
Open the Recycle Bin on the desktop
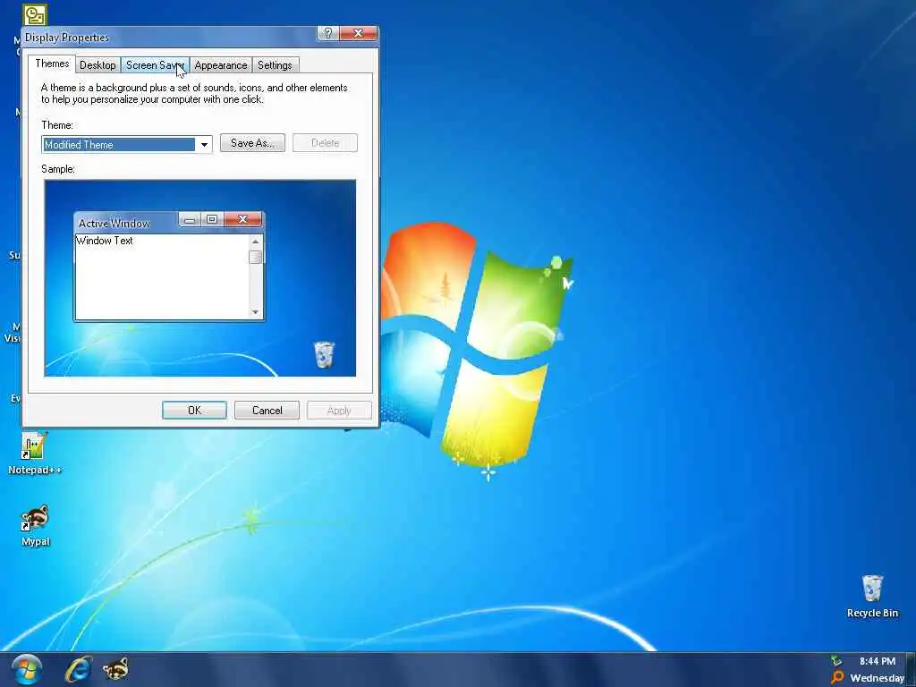[872, 596]
